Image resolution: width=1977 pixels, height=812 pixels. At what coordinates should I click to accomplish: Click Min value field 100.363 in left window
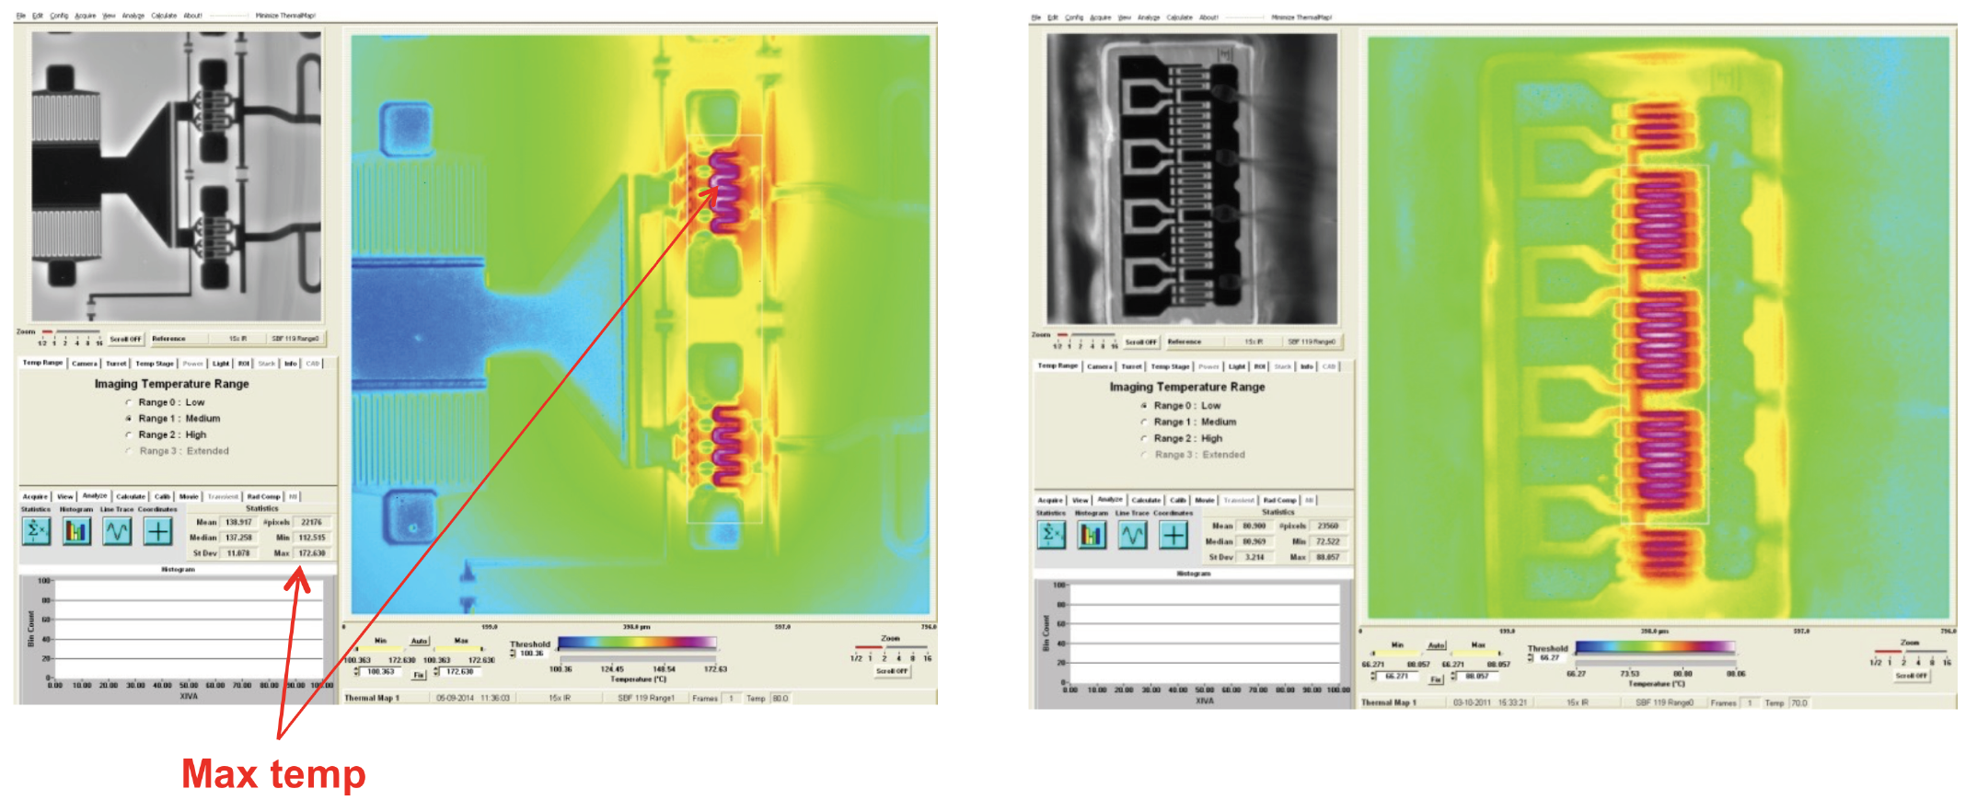[x=381, y=672]
